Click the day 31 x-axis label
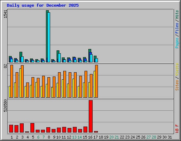The image size is (181, 141). click(x=170, y=137)
